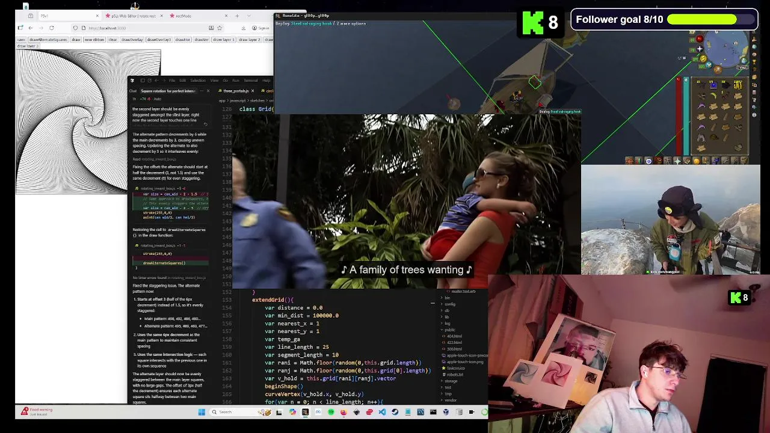This screenshot has height=433, width=770.
Task: Click the drawHor button
Action: [x=183, y=40]
